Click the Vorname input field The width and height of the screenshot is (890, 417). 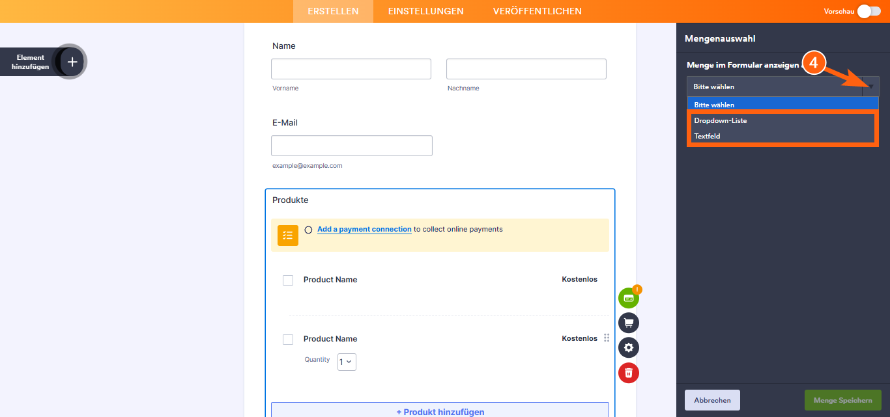351,68
